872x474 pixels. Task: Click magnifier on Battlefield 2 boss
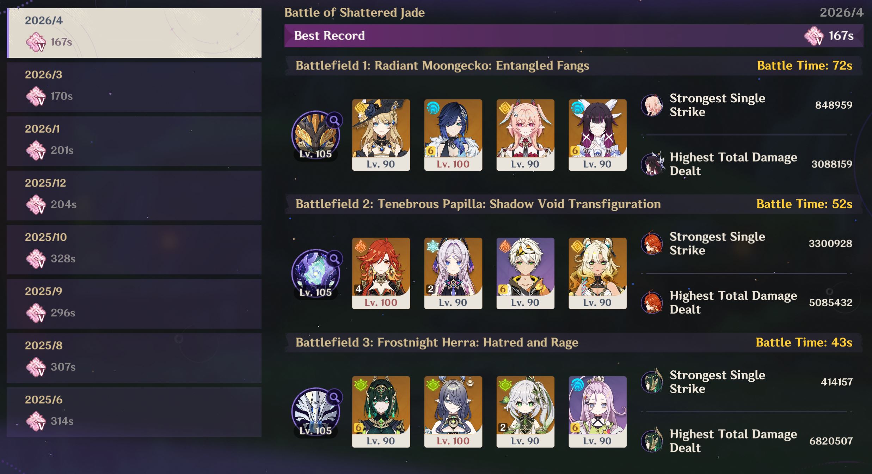pyautogui.click(x=334, y=259)
